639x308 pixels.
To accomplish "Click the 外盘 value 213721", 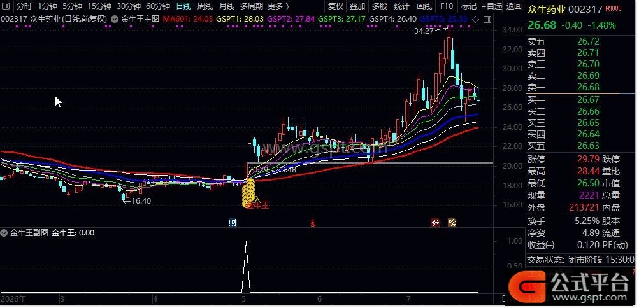I will [585, 208].
